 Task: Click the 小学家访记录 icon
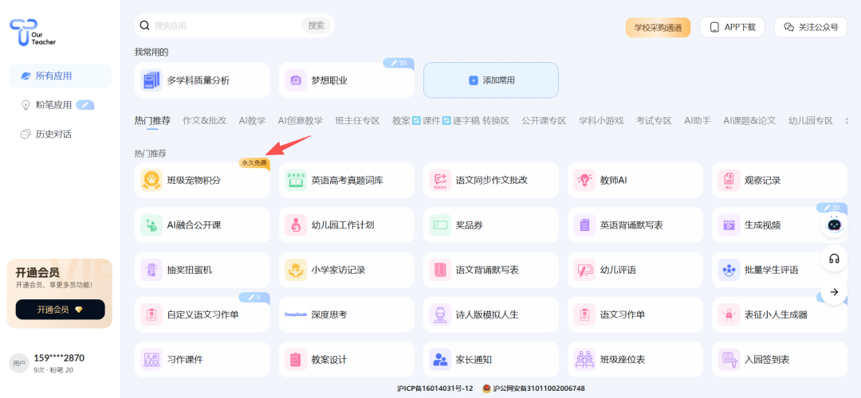(296, 271)
